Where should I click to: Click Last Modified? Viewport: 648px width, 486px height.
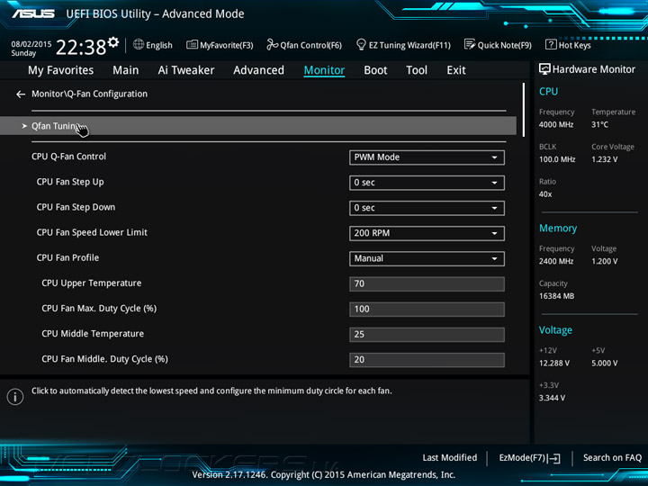tap(450, 458)
